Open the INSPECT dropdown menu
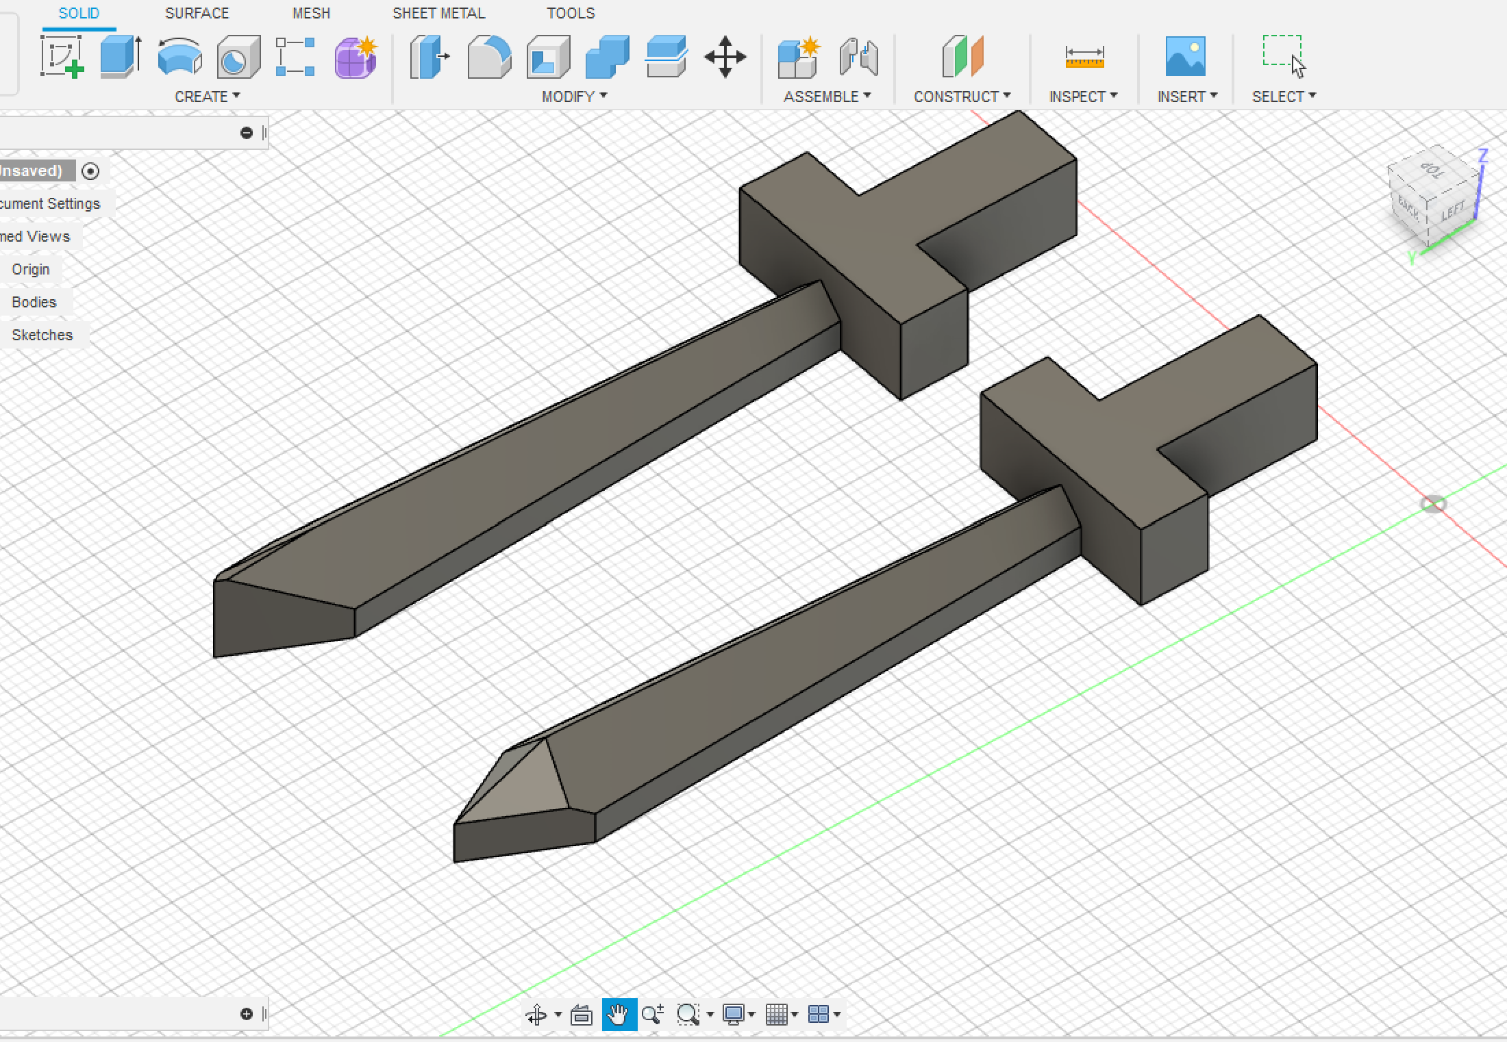 point(1083,97)
